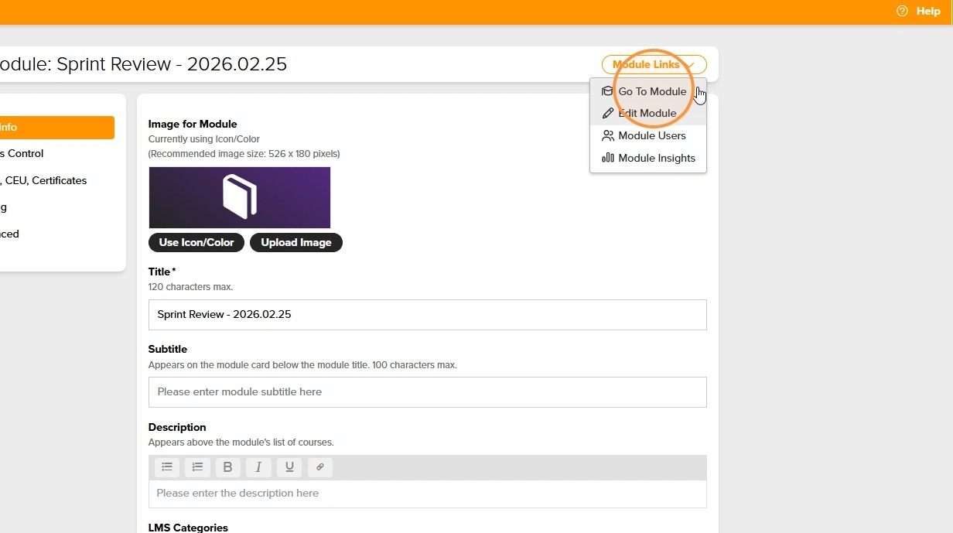Click the purple module image preview
953x533 pixels.
point(240,197)
